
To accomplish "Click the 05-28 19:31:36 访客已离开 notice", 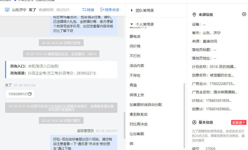I will point(61,121).
